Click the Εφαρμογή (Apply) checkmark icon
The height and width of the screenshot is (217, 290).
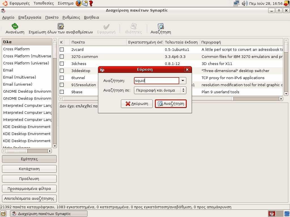click(x=106, y=26)
